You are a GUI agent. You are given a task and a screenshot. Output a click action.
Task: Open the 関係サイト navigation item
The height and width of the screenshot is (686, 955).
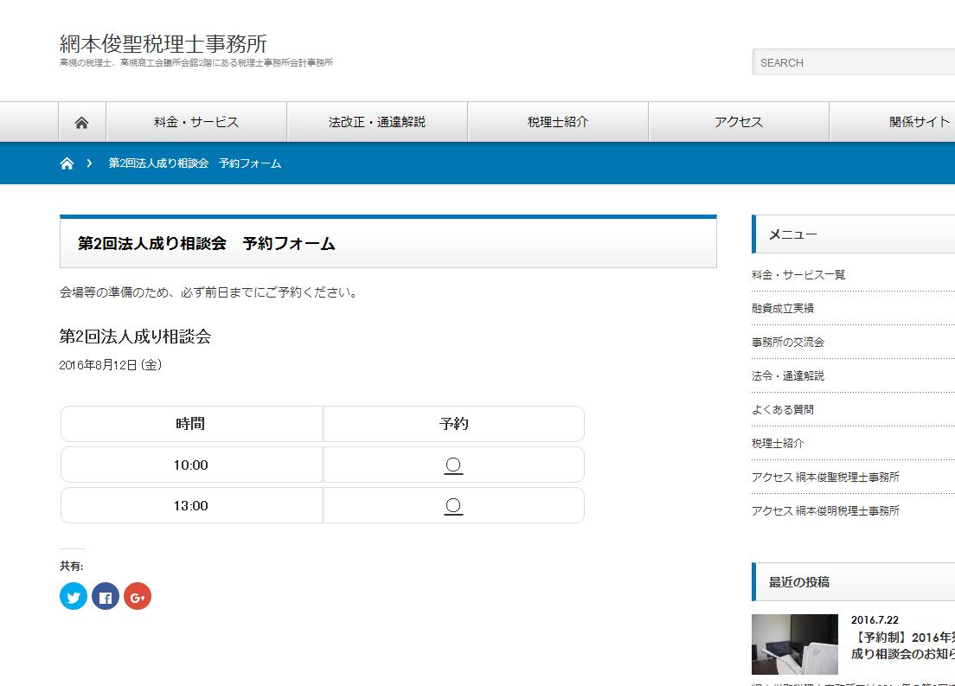(x=919, y=122)
